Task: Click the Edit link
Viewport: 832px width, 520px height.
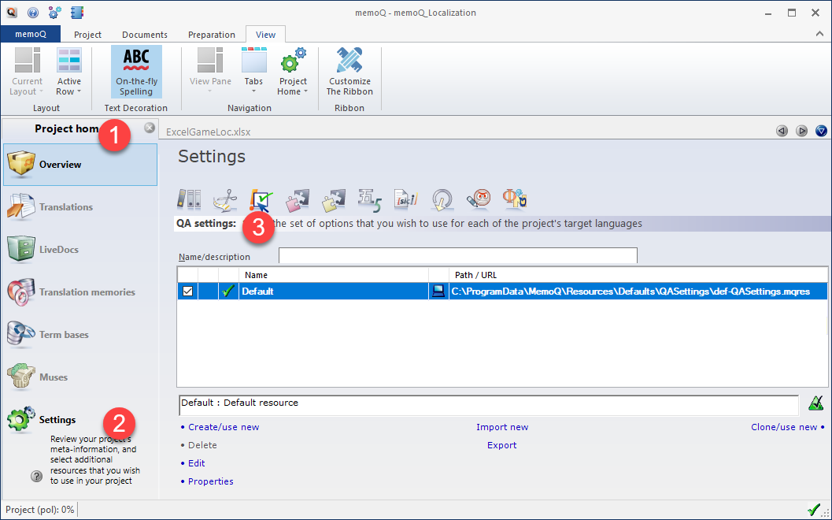Action: point(196,463)
